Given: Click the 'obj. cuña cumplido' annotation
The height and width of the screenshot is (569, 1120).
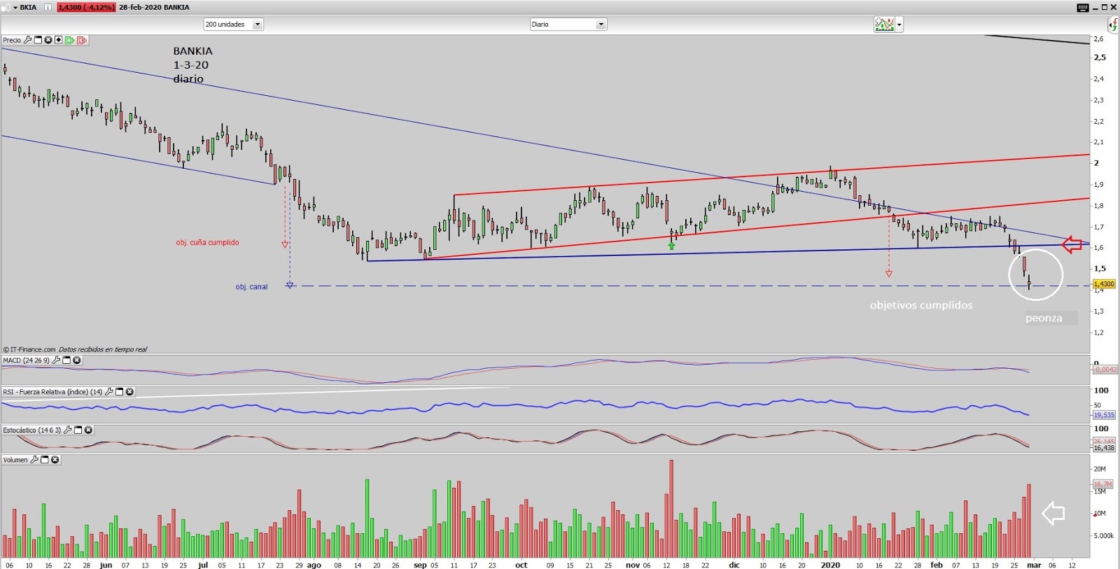Looking at the screenshot, I should coord(207,243).
